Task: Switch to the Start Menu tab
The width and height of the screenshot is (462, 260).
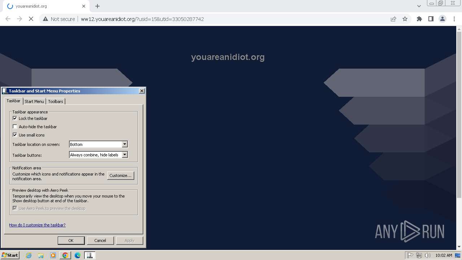Action: click(34, 101)
